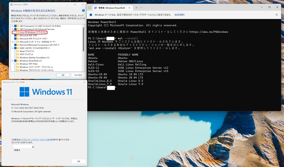Expand Windows PowerShell 2.0 node
The height and width of the screenshot is (167, 284).
12,61
